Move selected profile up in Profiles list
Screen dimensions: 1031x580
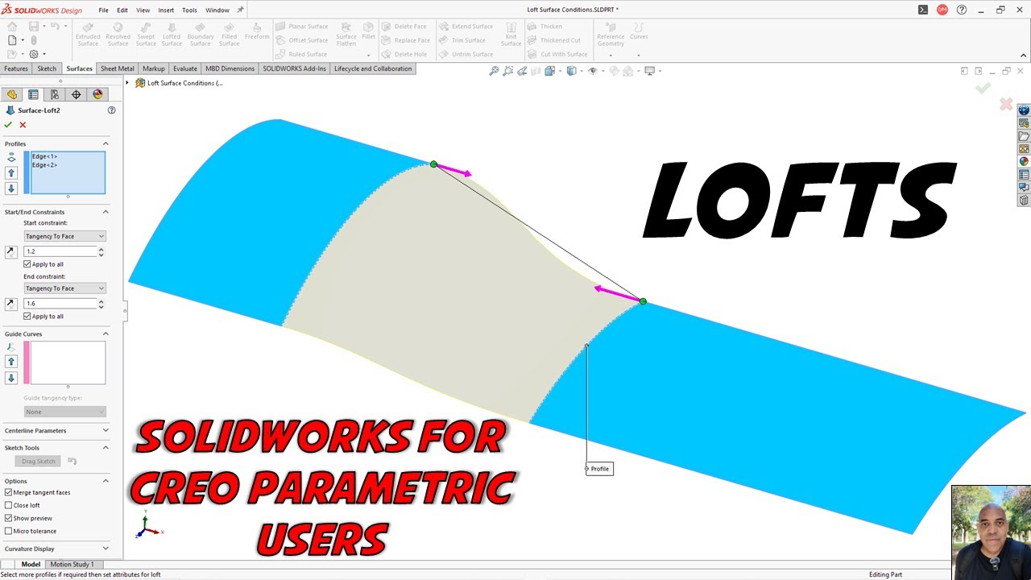pyautogui.click(x=11, y=173)
